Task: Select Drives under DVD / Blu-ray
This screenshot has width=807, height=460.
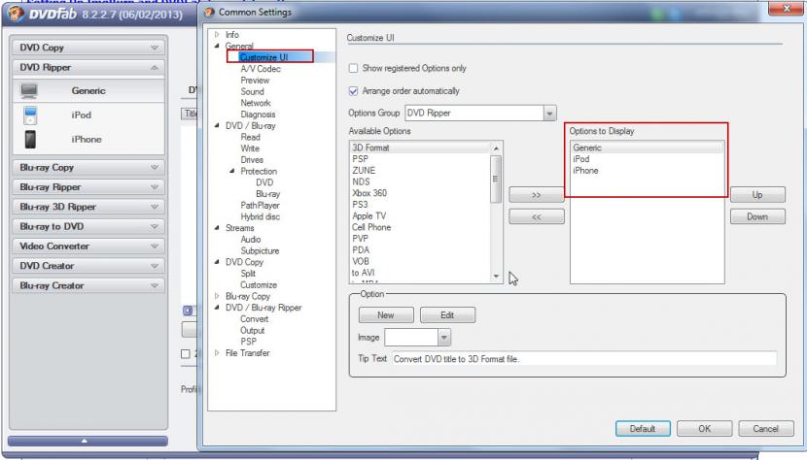Action: [252, 160]
